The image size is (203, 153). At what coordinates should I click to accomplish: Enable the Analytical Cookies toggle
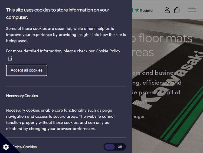point(114,147)
